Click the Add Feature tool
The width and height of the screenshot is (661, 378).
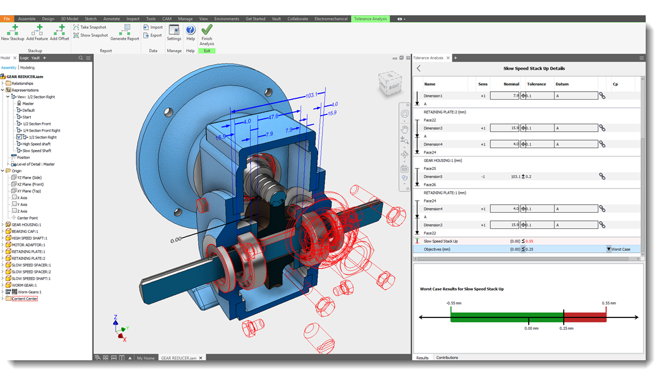pyautogui.click(x=37, y=32)
